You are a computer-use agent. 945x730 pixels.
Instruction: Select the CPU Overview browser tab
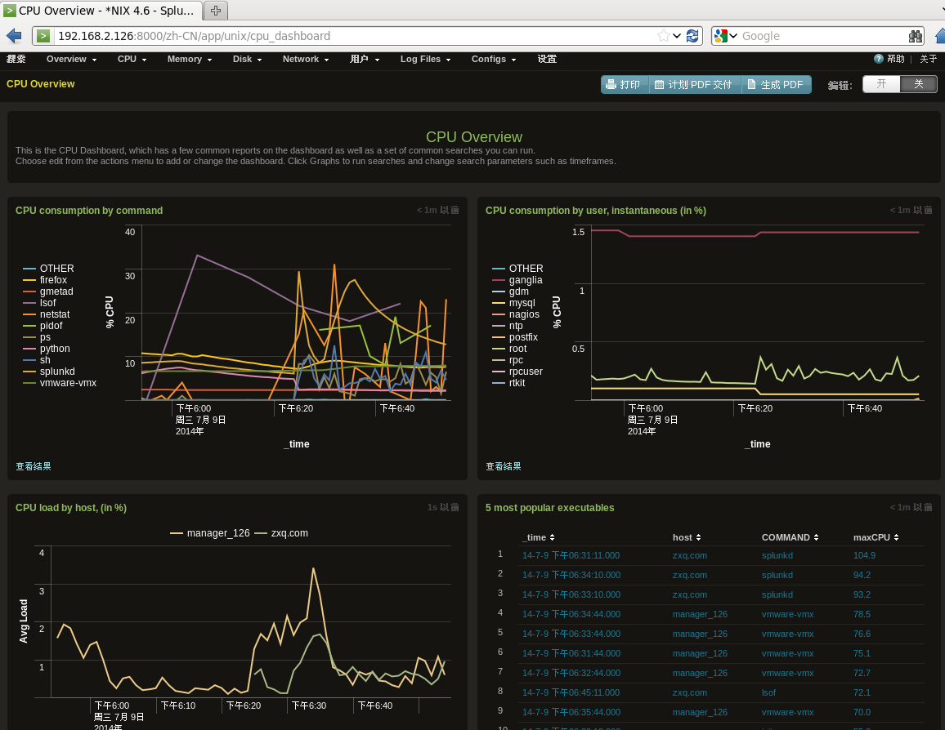(x=100, y=11)
